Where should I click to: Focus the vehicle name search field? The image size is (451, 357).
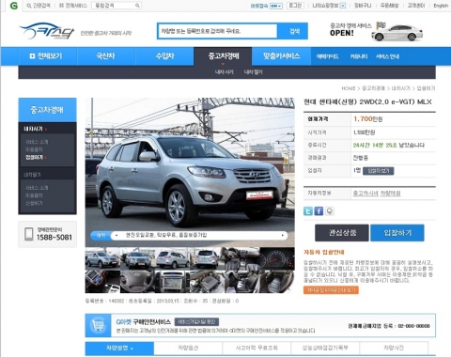point(217,31)
